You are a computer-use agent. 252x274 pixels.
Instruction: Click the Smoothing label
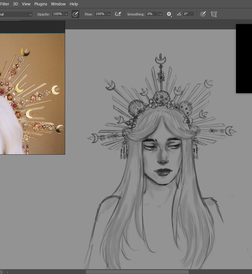tap(136, 14)
